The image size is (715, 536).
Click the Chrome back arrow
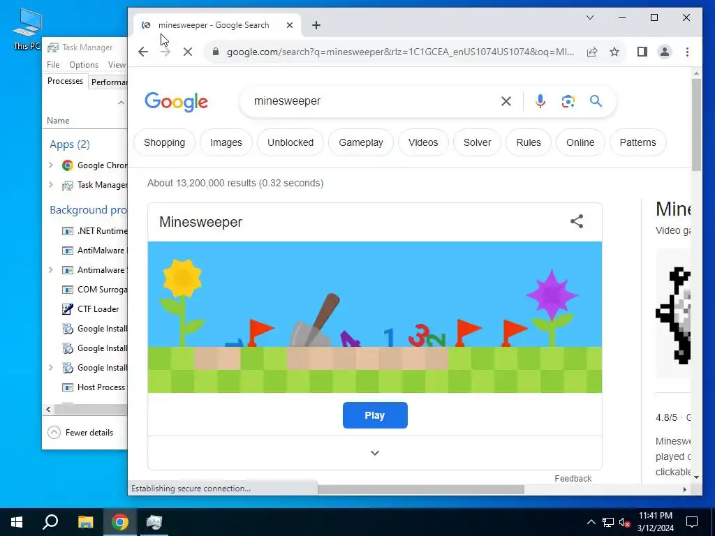[143, 52]
